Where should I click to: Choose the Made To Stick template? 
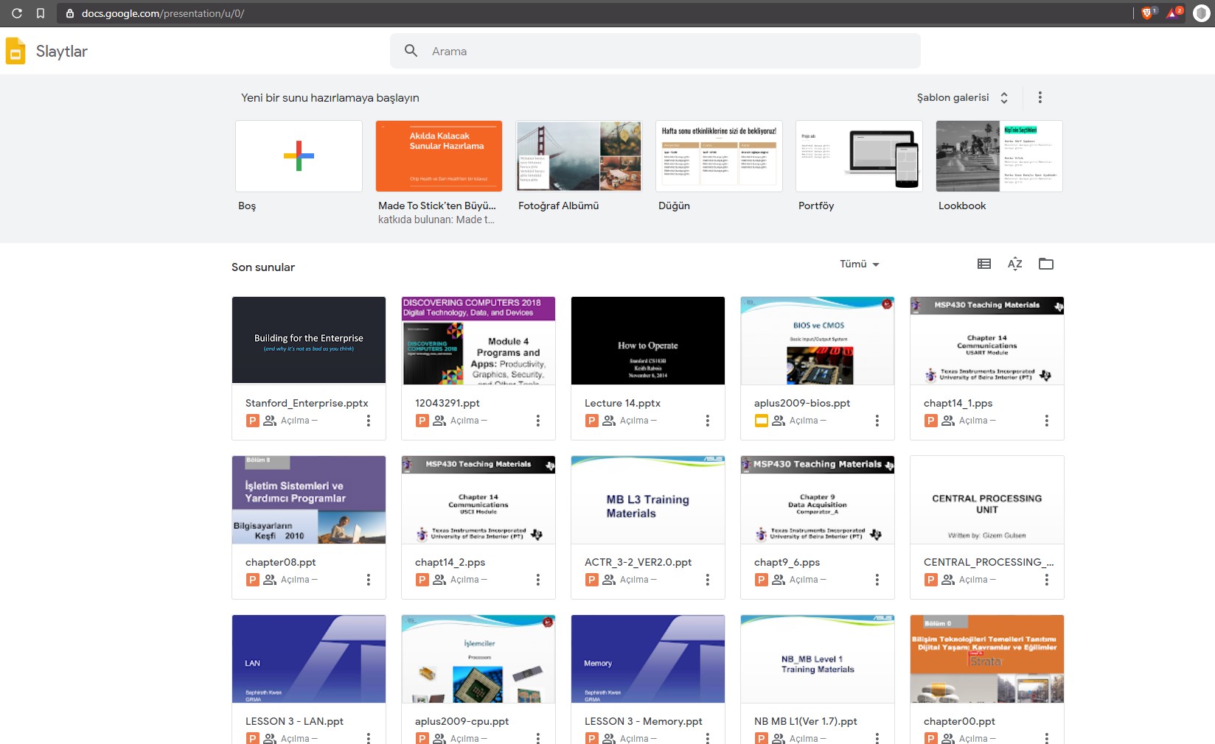439,156
